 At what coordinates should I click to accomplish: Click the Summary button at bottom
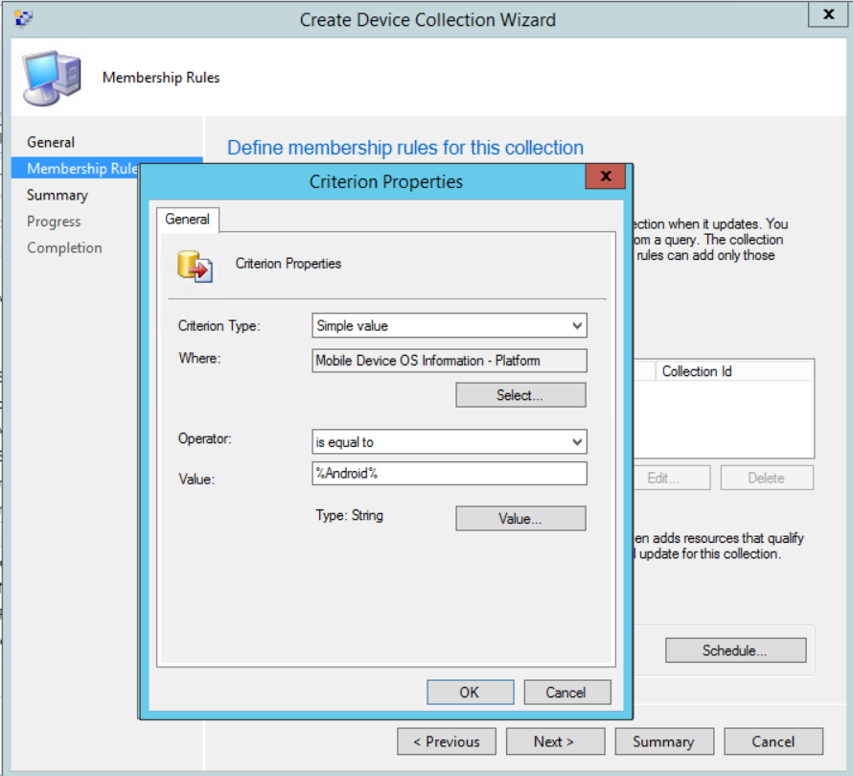663,741
